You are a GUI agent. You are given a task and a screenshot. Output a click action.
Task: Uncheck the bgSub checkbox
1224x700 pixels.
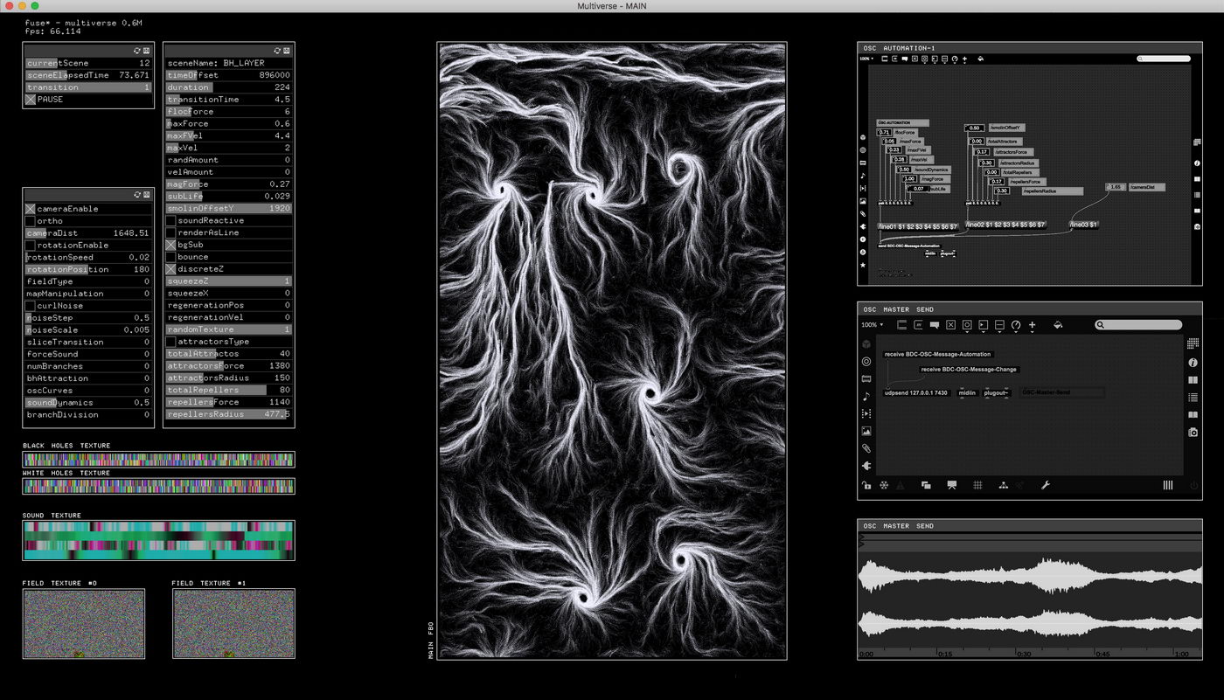[171, 246]
